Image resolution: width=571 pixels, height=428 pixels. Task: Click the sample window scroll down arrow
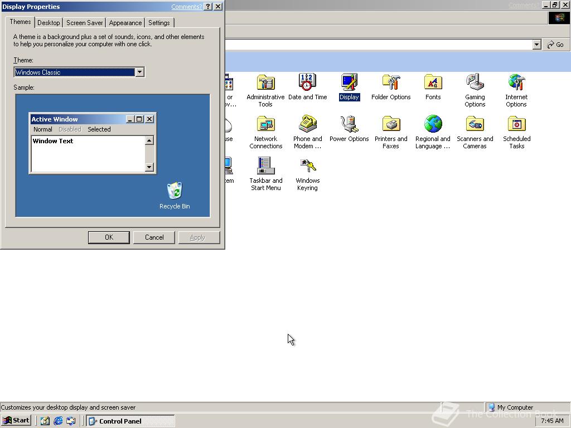(x=149, y=167)
